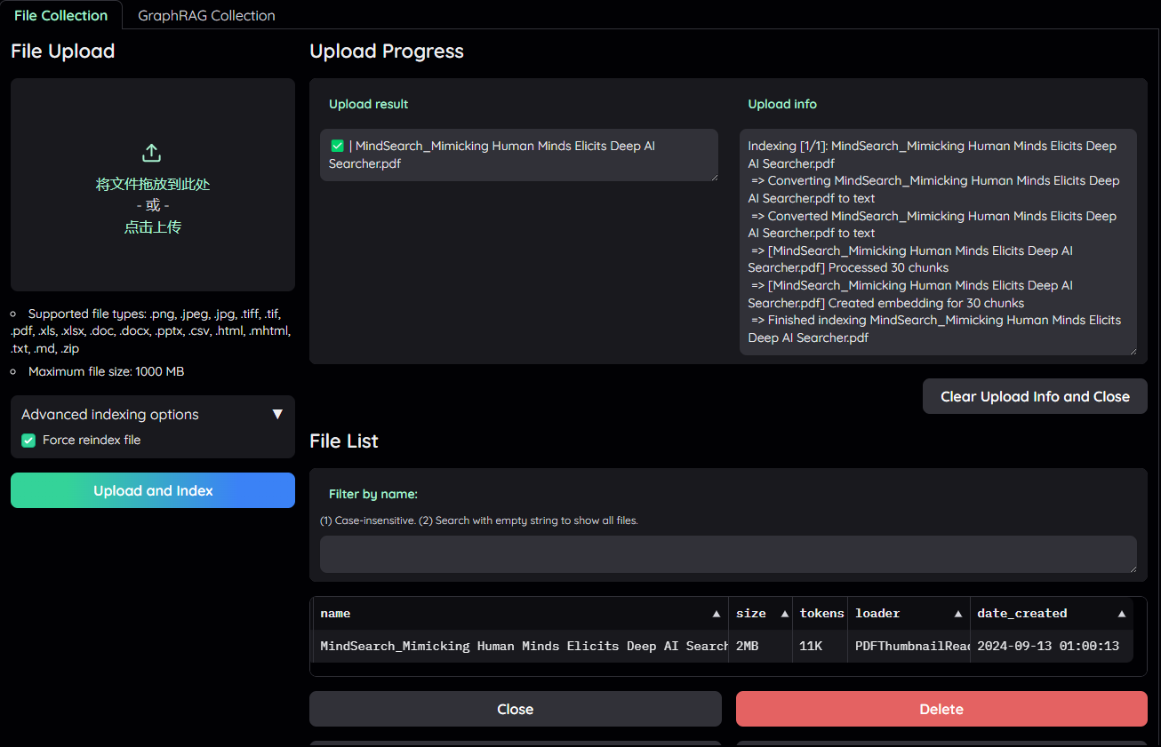Click the upload arrow icon in drop zone
Viewport: 1161px width, 747px height.
[x=152, y=153]
